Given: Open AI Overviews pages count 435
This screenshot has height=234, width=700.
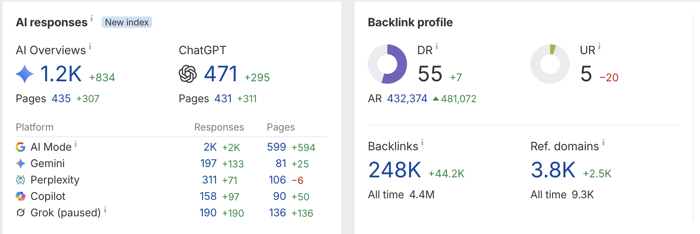Looking at the screenshot, I should click(x=61, y=99).
